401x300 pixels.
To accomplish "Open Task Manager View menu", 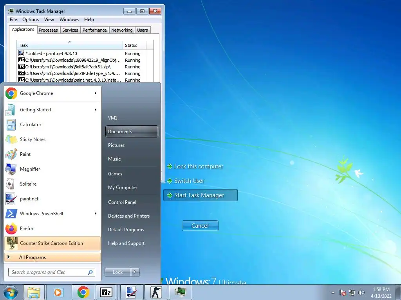I will pos(49,20).
